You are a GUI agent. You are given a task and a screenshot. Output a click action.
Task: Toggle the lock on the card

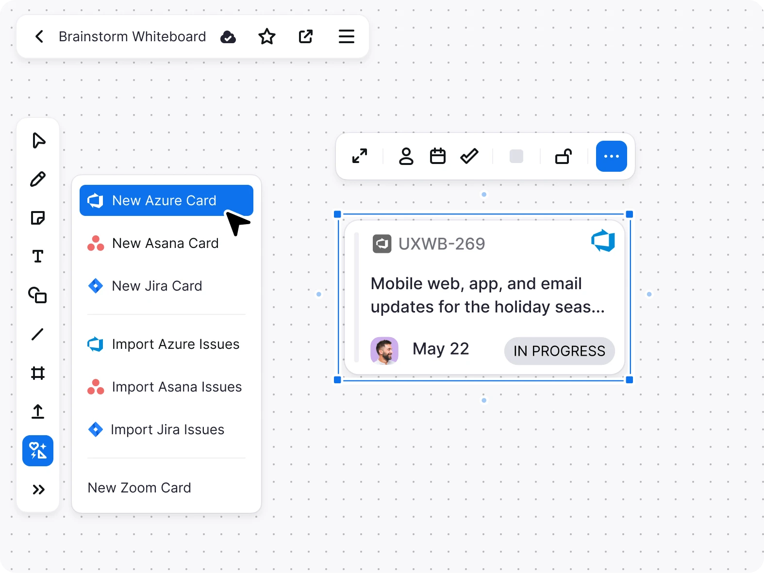[564, 156]
